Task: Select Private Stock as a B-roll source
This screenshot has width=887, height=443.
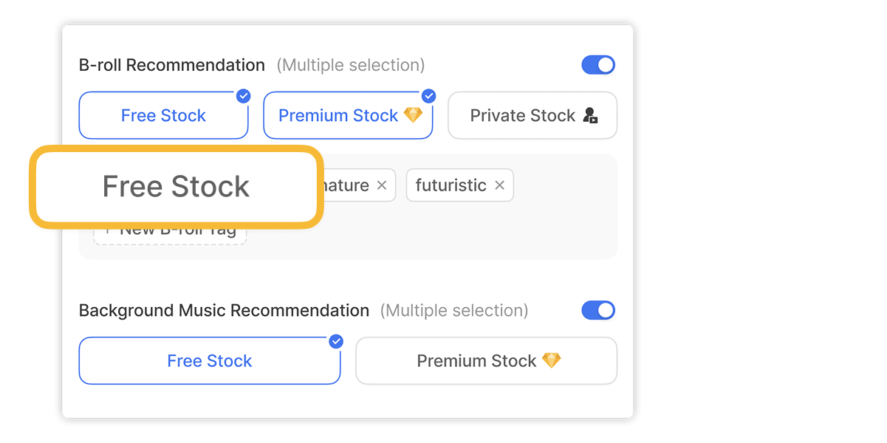Action: coord(532,115)
